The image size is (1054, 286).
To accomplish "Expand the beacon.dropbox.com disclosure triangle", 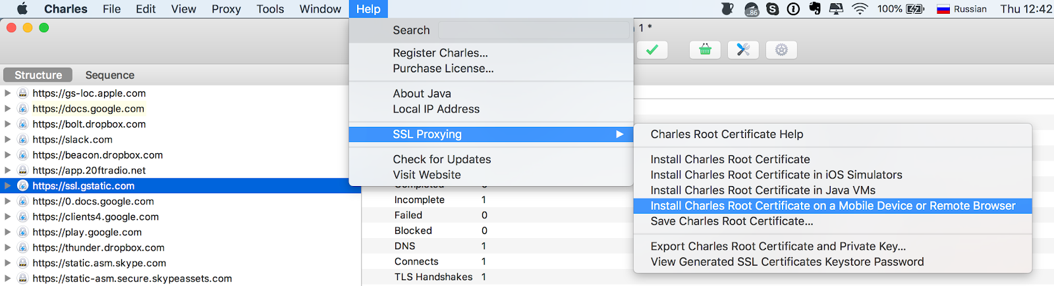I will coord(8,155).
